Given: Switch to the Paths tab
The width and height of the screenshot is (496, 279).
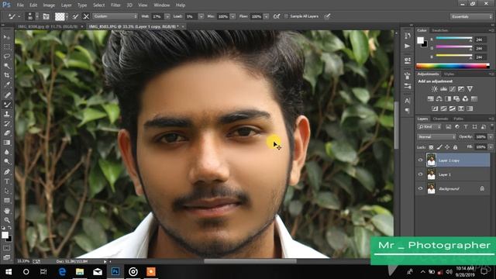Looking at the screenshot, I should point(458,119).
